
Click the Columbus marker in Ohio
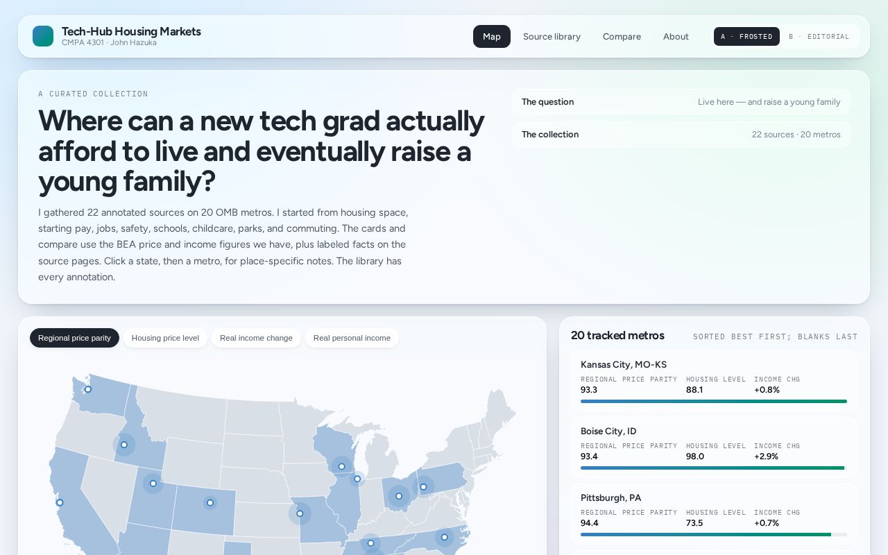click(399, 496)
